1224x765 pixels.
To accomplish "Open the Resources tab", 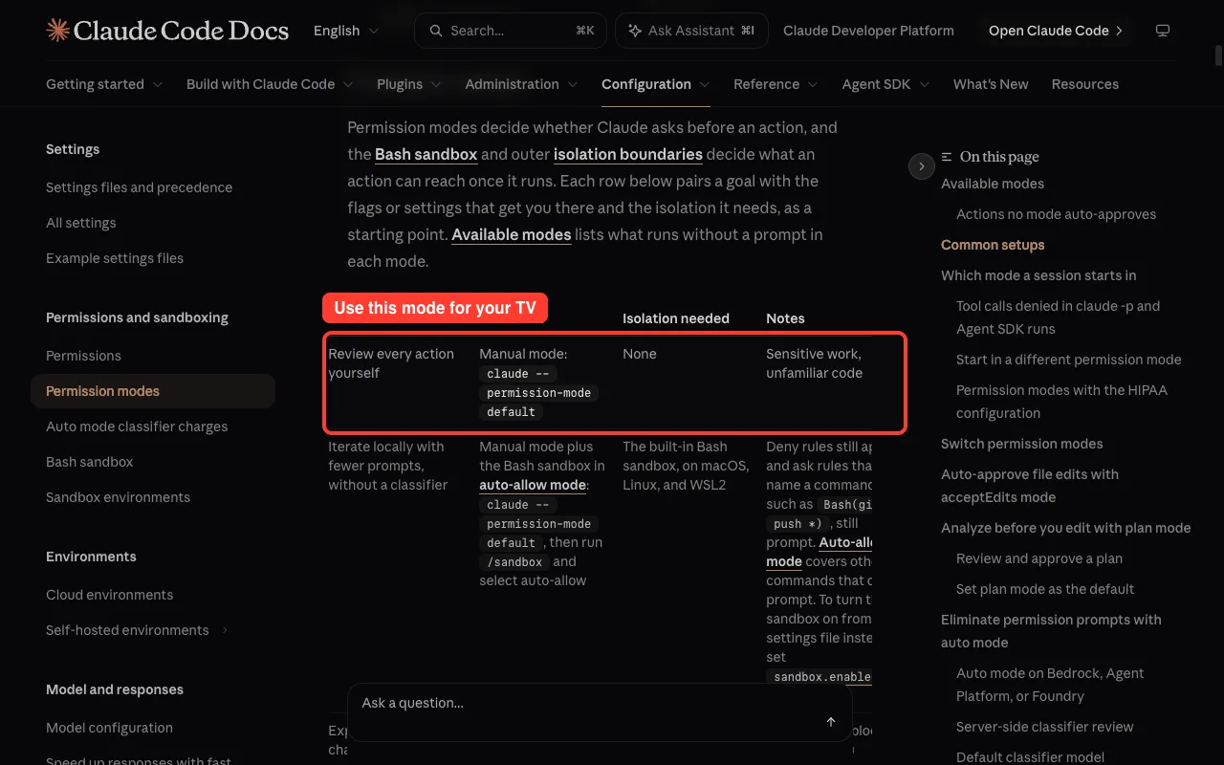I will (x=1085, y=84).
